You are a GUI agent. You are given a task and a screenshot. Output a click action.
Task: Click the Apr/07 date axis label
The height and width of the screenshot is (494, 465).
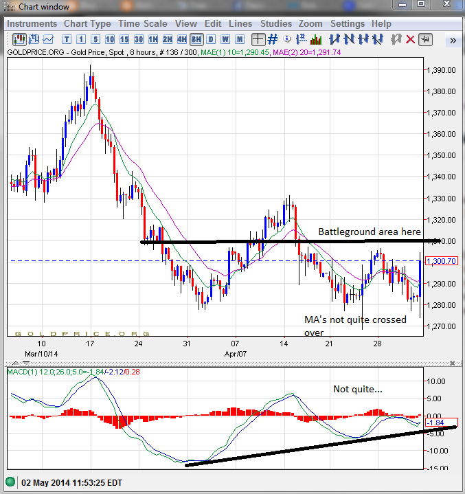click(x=235, y=354)
